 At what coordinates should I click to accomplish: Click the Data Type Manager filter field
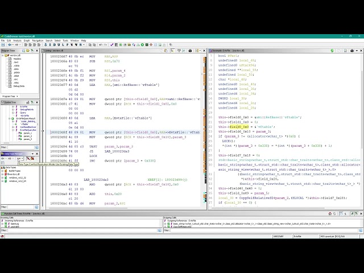click(21, 207)
